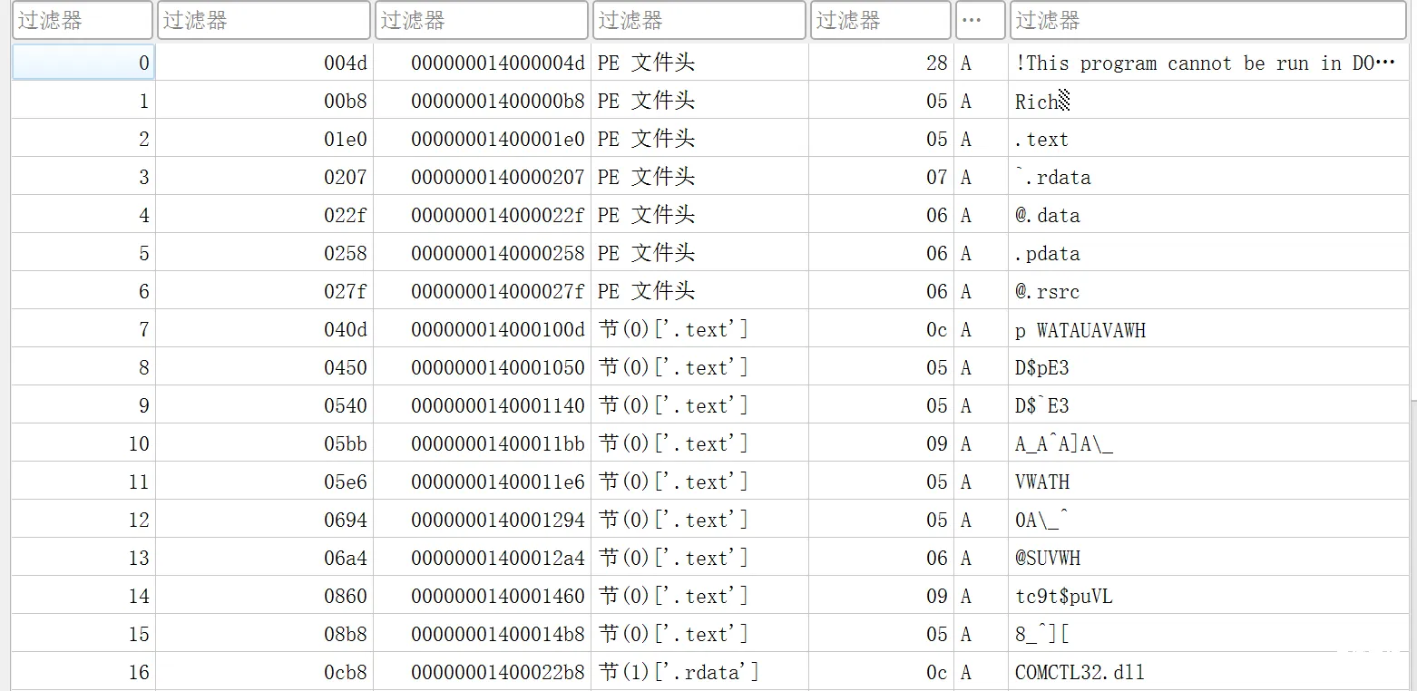Activate the filter field above the PE 文件头 column

point(699,20)
